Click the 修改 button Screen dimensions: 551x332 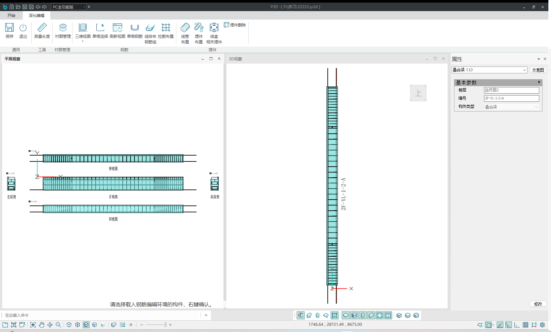[x=538, y=304]
